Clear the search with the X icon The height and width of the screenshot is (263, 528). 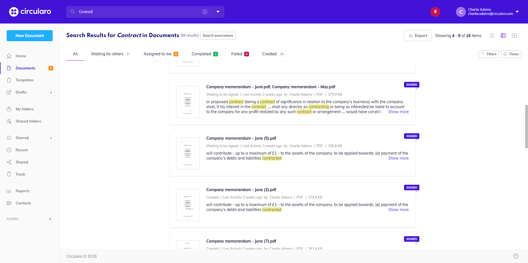click(205, 12)
